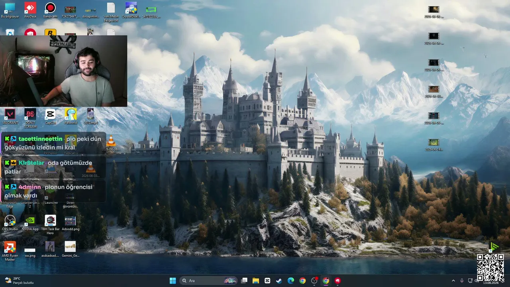Select the VALORANT desktop shortcut
Viewport: 510px width, 287px height.
coord(10,116)
